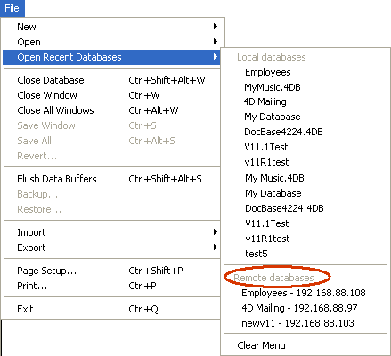The image size is (391, 356).
Task: Connect to 4D Mailing at 192.168.88.97
Action: [299, 308]
